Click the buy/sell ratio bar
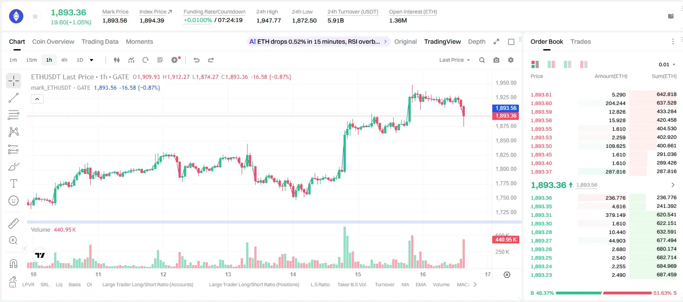Viewport: 683px width, 302px height. pos(604,293)
